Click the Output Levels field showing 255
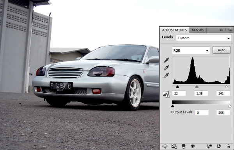 click(x=223, y=113)
